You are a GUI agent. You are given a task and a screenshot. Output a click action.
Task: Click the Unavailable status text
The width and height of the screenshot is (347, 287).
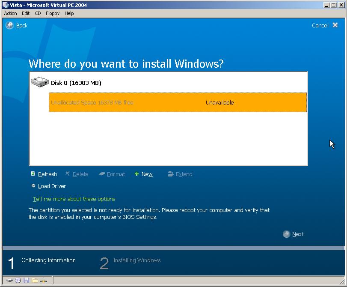tap(220, 103)
